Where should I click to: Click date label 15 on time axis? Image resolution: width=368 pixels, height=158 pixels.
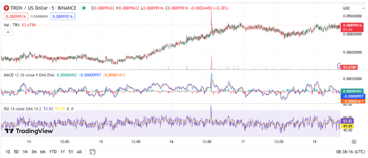pyautogui.click(x=101, y=142)
